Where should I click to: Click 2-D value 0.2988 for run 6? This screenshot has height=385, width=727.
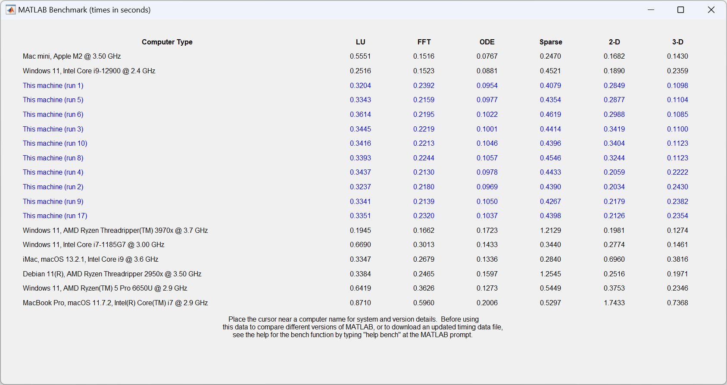coord(614,114)
